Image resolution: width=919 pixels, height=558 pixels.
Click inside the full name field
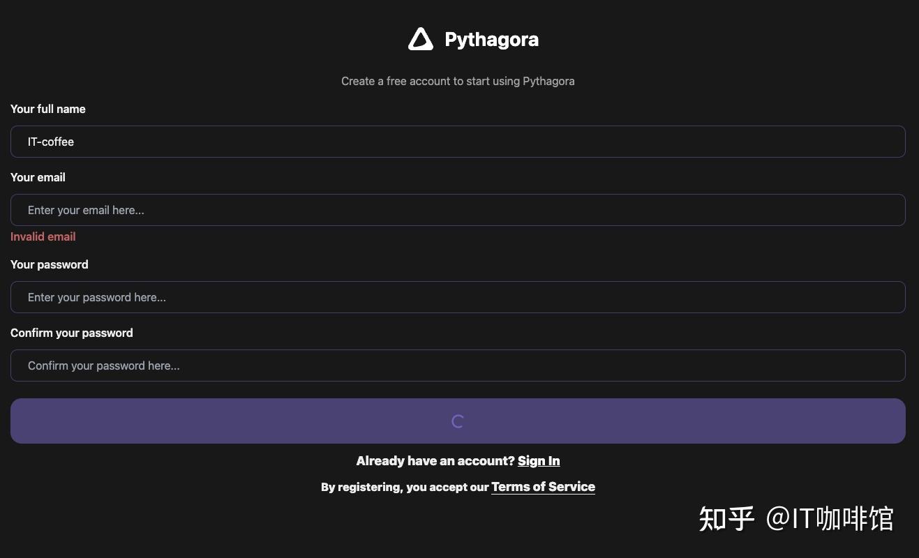point(279,142)
